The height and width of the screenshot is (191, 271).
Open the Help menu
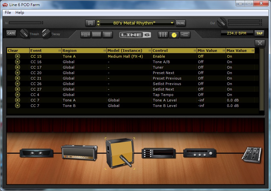tap(20, 13)
